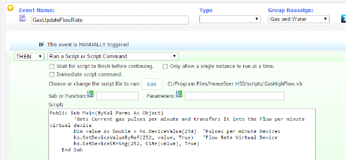Click the document icon beside the Event Name field
The width and height of the screenshot is (346, 167).
point(23,18)
